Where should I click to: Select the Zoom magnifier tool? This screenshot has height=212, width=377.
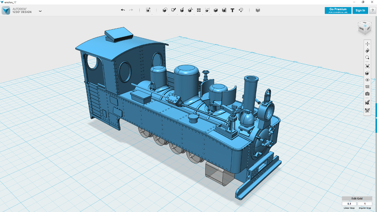tap(367, 58)
